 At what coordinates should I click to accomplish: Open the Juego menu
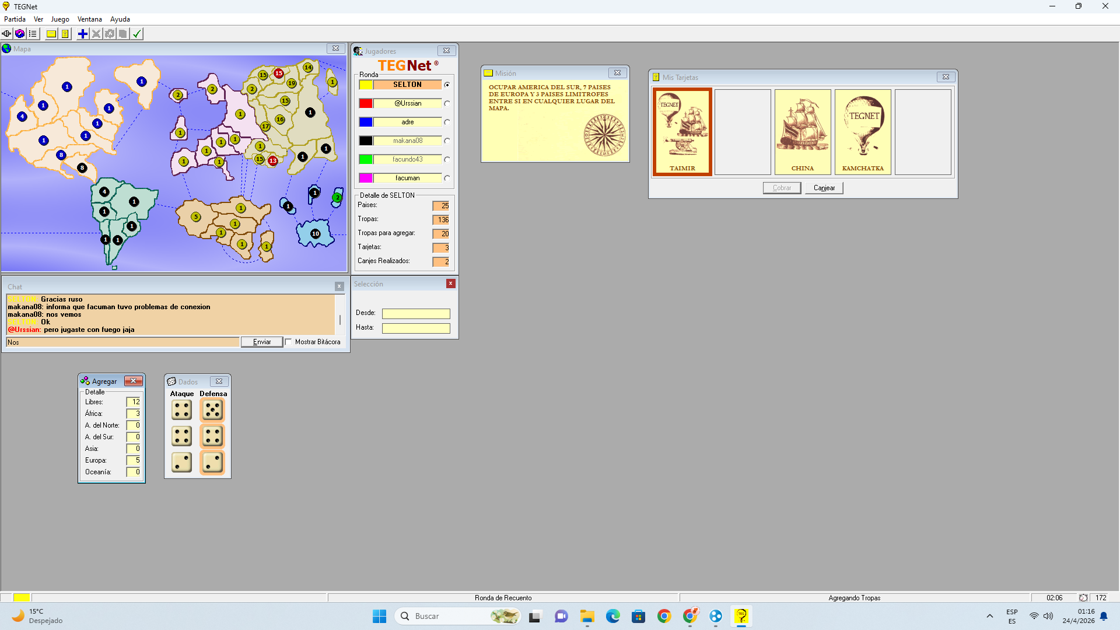pyautogui.click(x=60, y=19)
